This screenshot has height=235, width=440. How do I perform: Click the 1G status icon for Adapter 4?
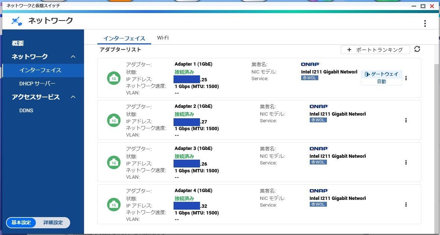click(x=113, y=204)
